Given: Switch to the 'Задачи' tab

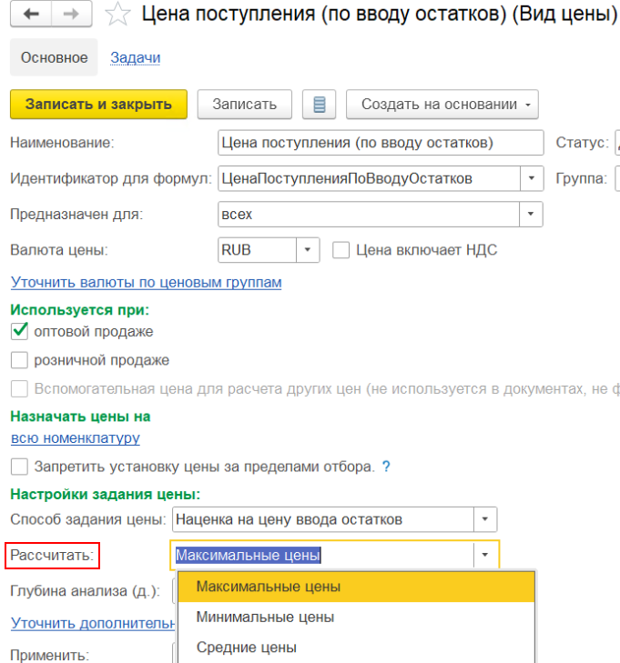Looking at the screenshot, I should coord(135,57).
